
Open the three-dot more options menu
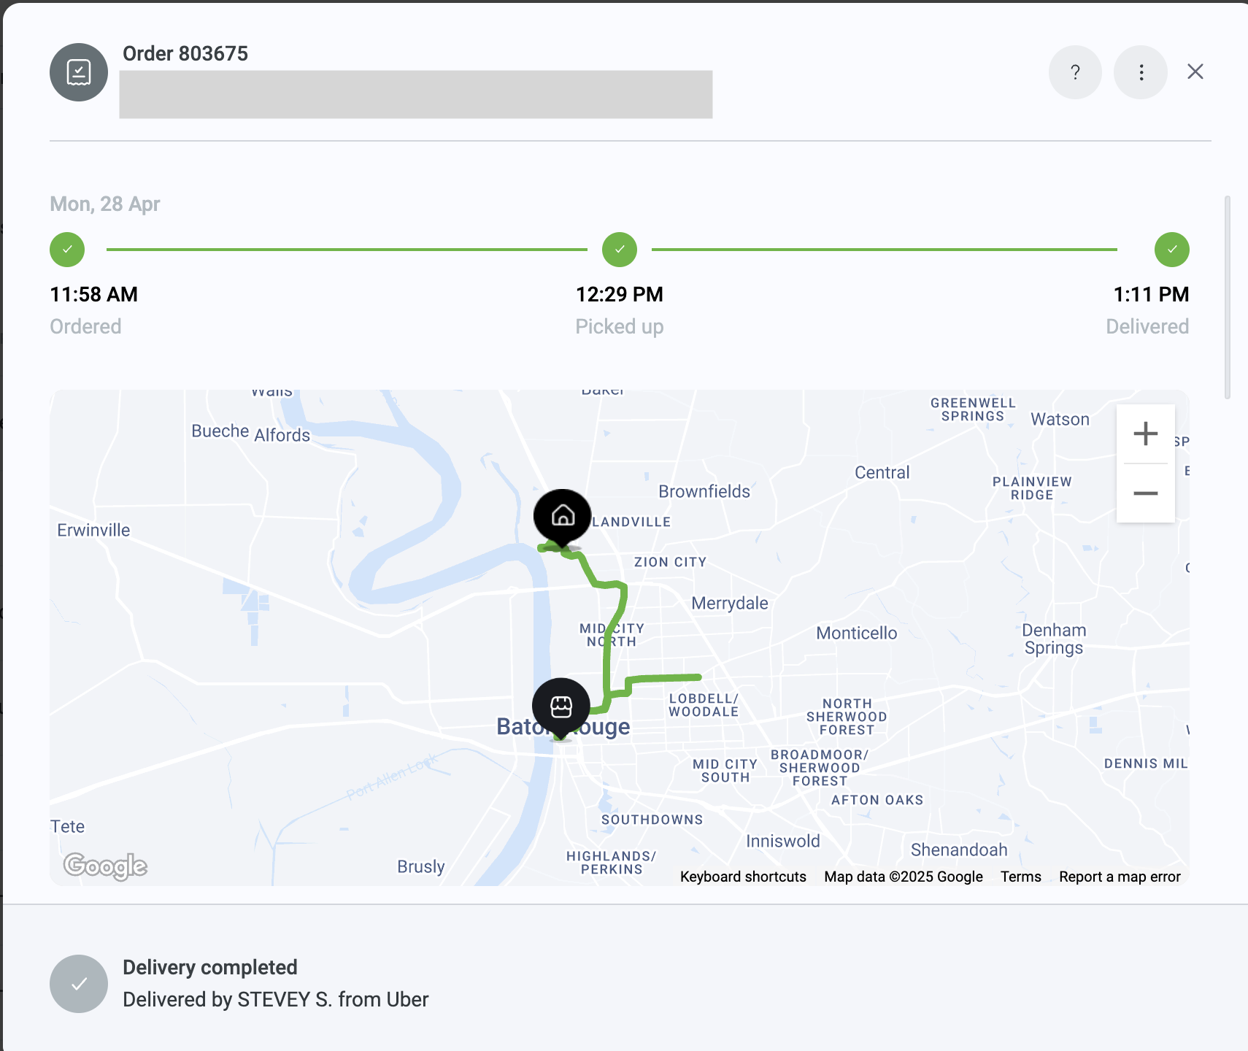pyautogui.click(x=1141, y=72)
